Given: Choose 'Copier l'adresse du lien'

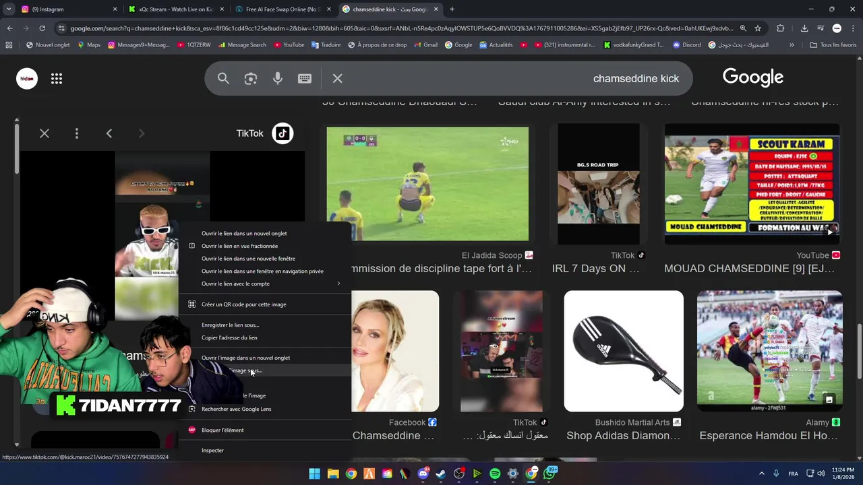Looking at the screenshot, I should click(264, 337).
